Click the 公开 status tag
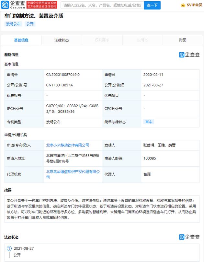204x262 pixels. (x=30, y=24)
